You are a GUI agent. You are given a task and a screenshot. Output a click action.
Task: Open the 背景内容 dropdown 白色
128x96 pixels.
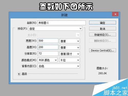[x=59, y=66]
